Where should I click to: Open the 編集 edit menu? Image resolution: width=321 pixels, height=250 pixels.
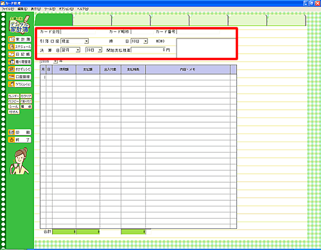(22, 9)
